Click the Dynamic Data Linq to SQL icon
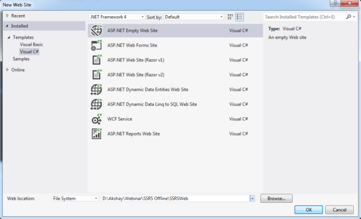361x219 pixels. point(96,104)
